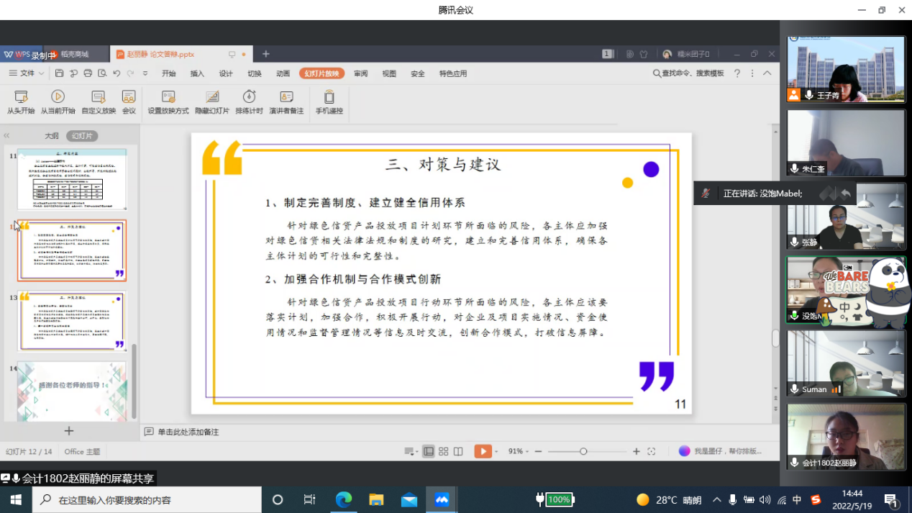Open rehearse timings (排练计时) tool
912x513 pixels.
(249, 101)
